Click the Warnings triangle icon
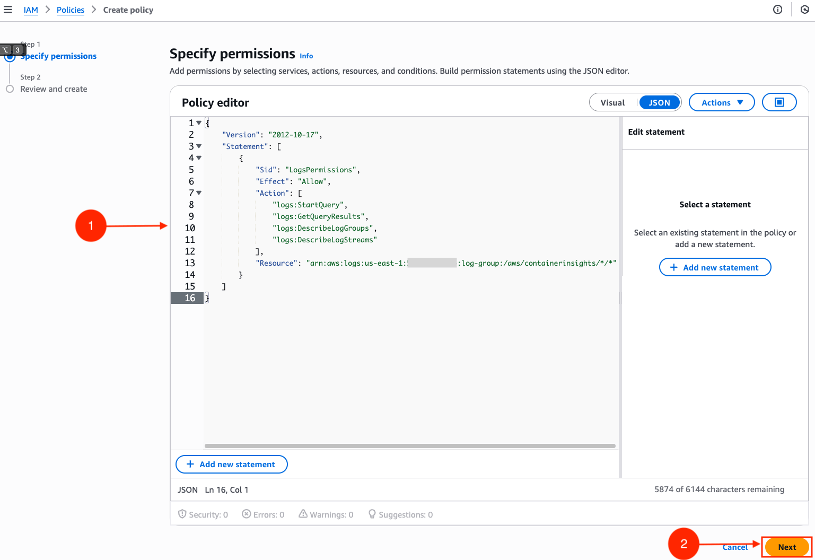 click(303, 514)
